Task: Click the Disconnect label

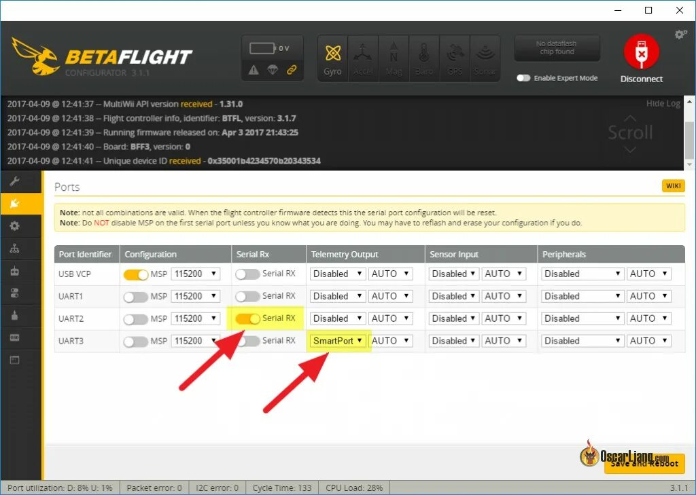Action: point(642,79)
